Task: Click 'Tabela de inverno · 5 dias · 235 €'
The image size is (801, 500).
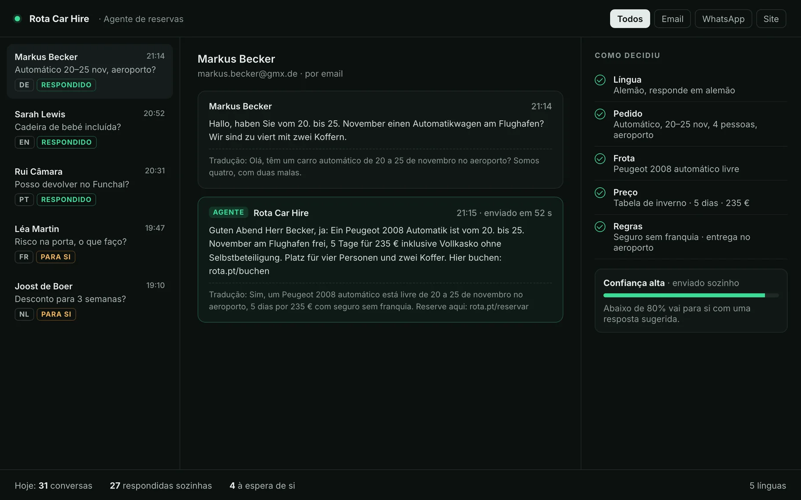Action: [x=681, y=203]
